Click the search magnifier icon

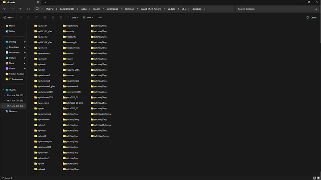point(316,9)
